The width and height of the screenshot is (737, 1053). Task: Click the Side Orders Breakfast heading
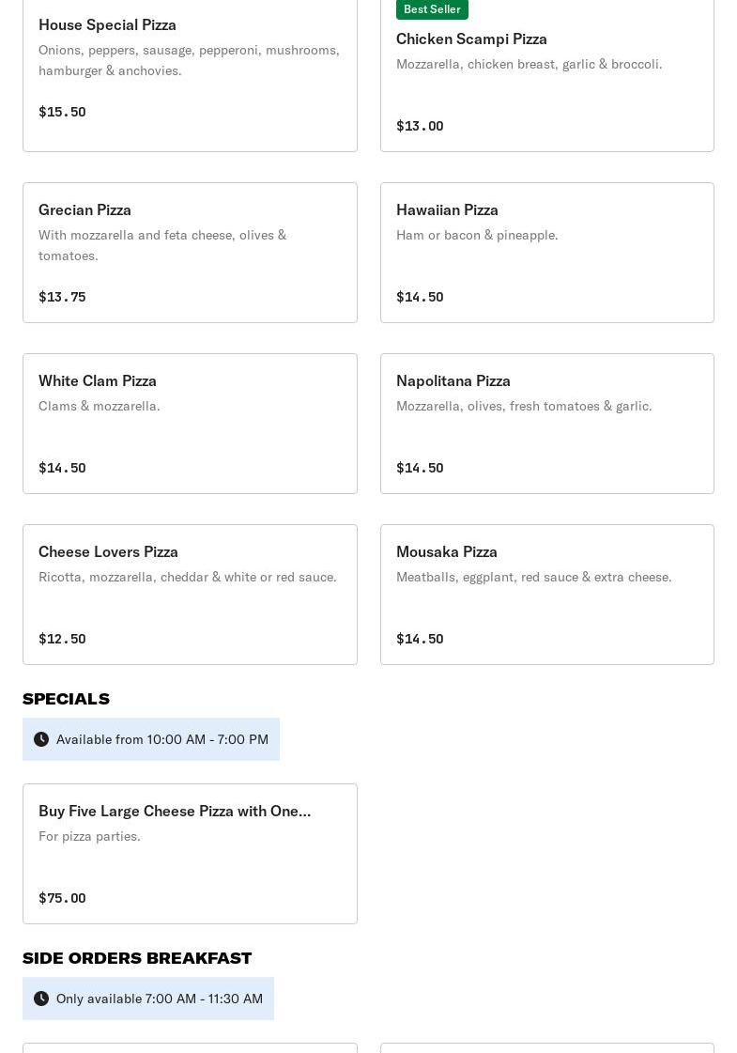tap(137, 958)
